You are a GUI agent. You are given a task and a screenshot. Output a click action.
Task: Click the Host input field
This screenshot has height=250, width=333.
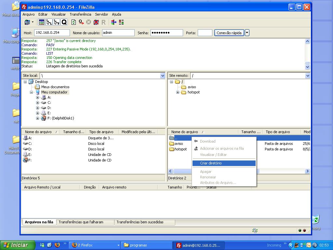pyautogui.click(x=52, y=33)
